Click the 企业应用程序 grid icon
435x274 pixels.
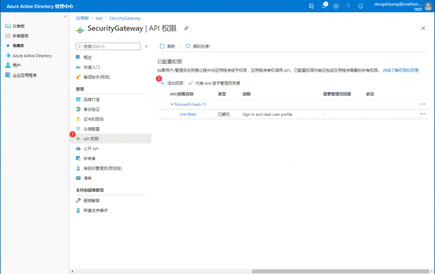pos(8,75)
